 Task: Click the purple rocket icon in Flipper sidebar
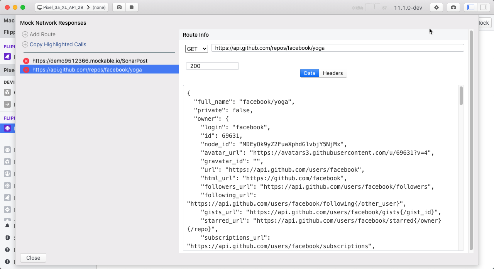(7, 56)
